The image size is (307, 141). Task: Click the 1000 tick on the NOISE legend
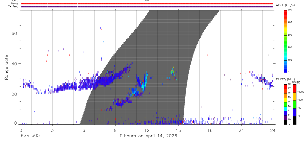[x=300, y=100]
